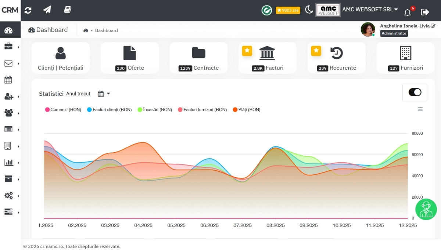Click the refresh sync icon in top bar
Screen dimensions: 441x250
pos(28,10)
